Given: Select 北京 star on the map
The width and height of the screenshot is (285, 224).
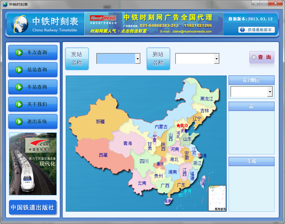Looking at the screenshot, I should coord(178,125).
